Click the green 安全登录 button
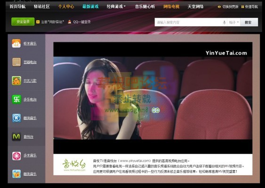The height and width of the screenshot is (188, 265). tap(23, 22)
